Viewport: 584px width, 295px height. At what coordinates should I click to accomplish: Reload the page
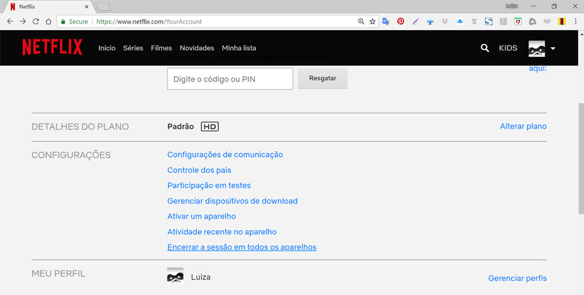pos(36,22)
